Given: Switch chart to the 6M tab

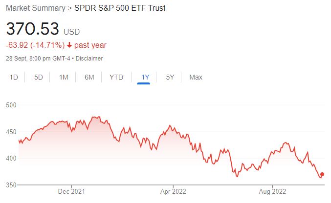Looking at the screenshot, I should (x=89, y=77).
